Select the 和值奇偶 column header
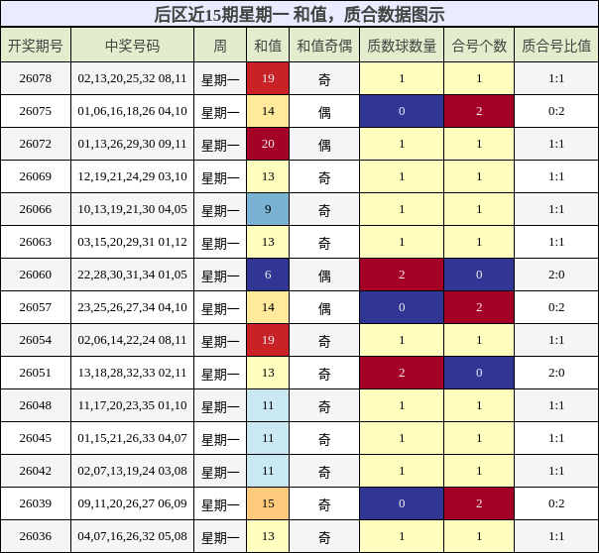Image resolution: width=599 pixels, height=553 pixels. click(x=324, y=46)
